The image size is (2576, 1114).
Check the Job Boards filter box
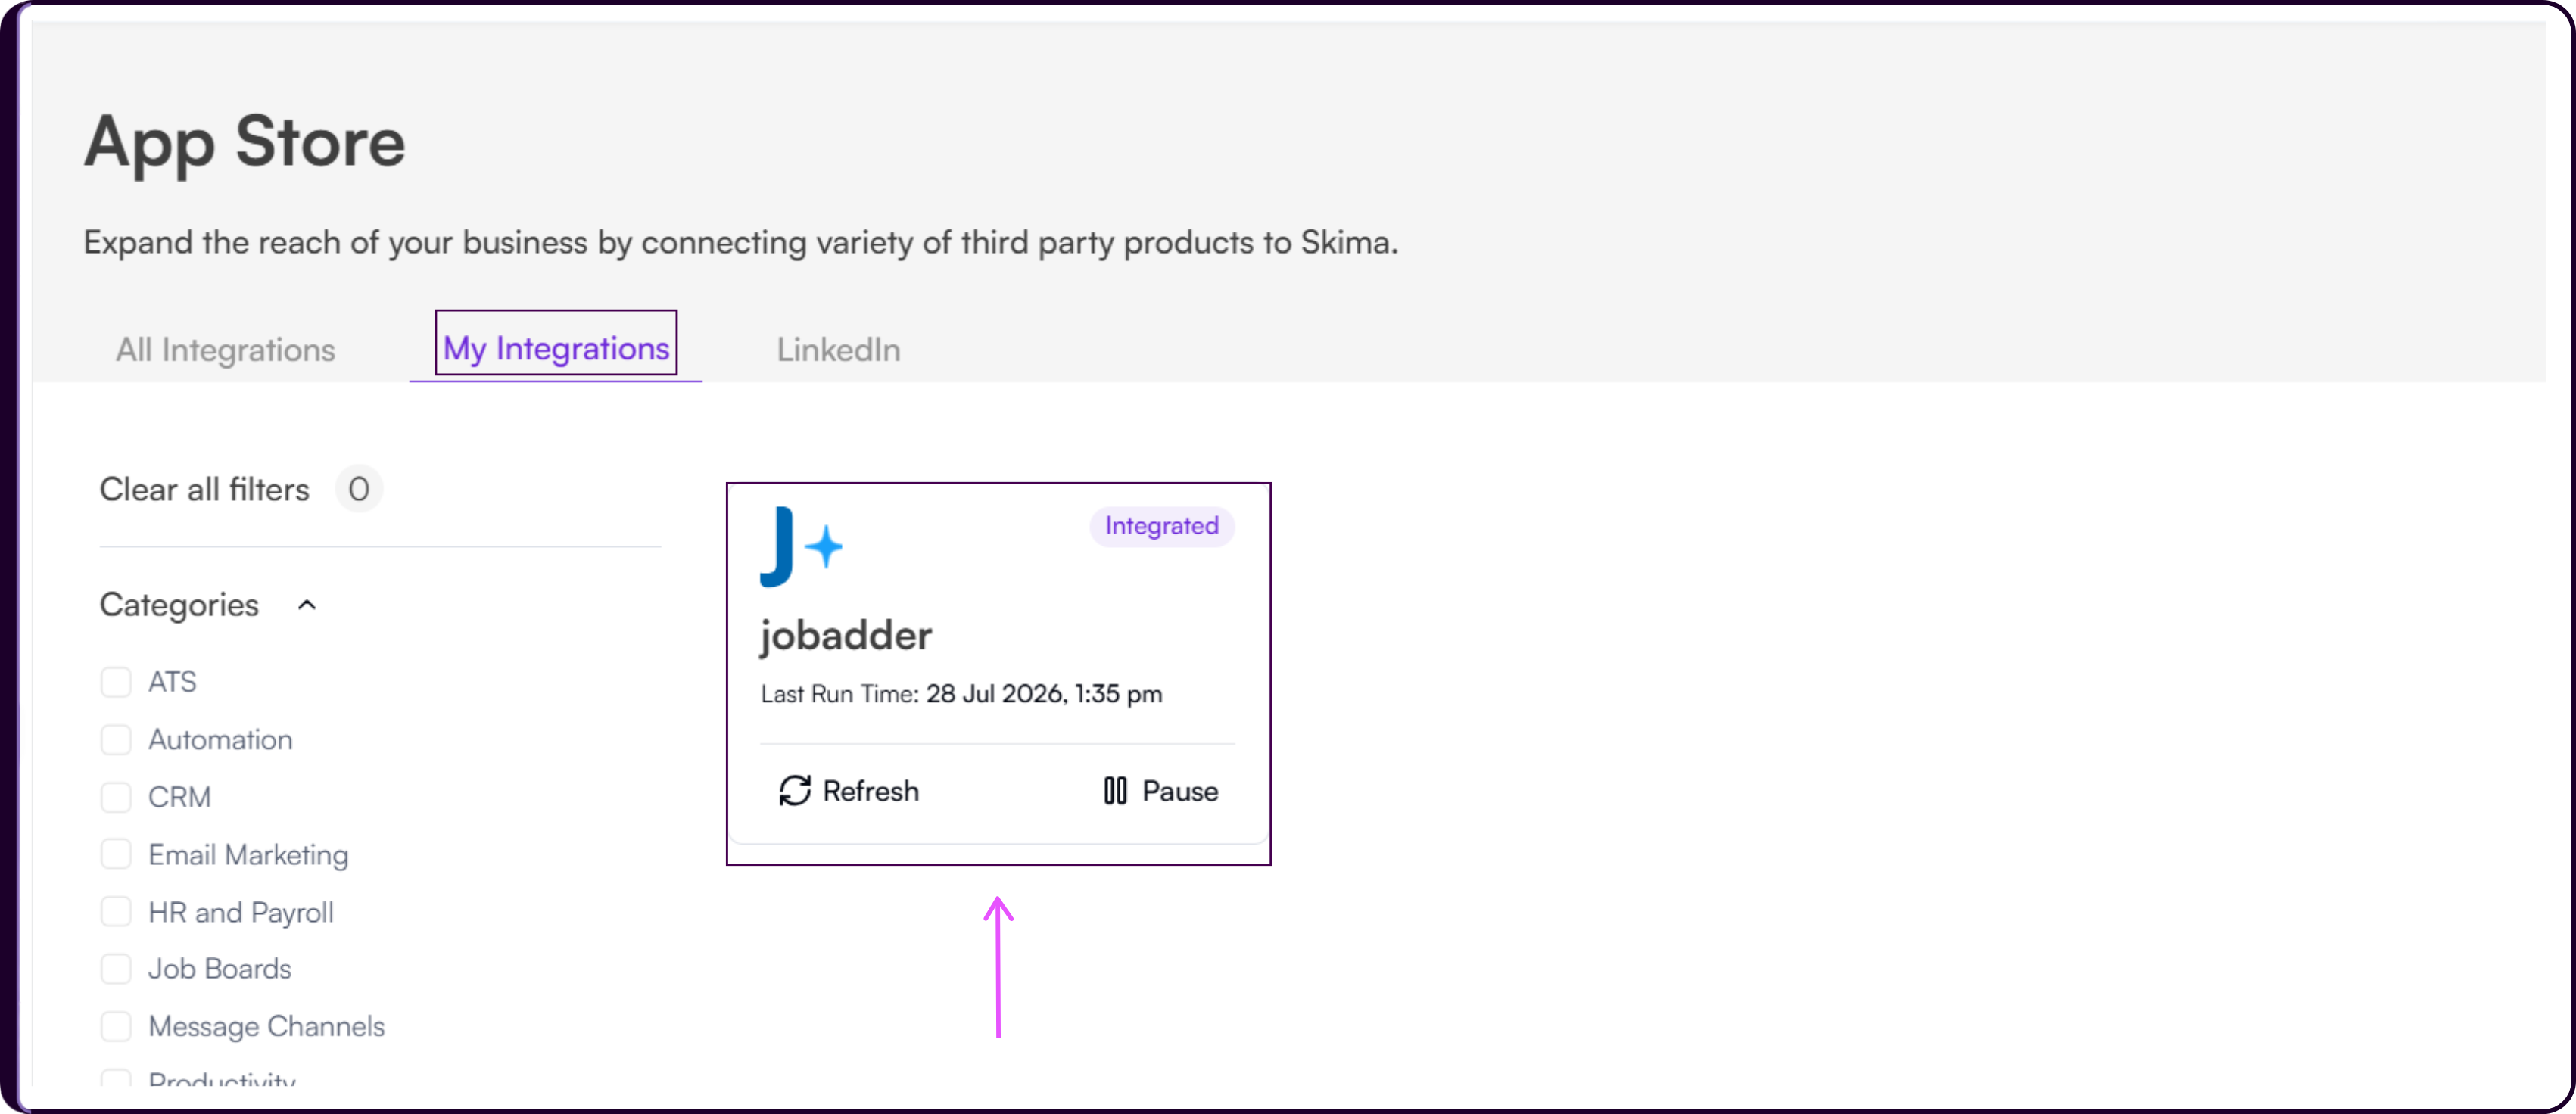116,968
